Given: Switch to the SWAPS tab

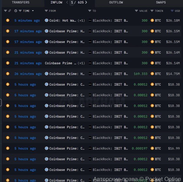Looking at the screenshot, I should pyautogui.click(x=161, y=2).
